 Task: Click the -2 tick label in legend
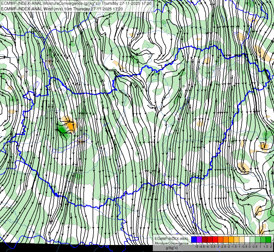tap(228, 247)
